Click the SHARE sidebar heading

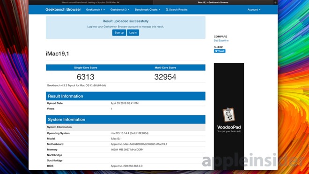[218, 47]
